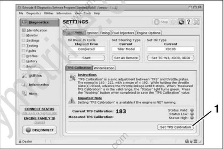The height and width of the screenshot is (149, 223).
Task: Select Identification in Diagnostics list
Action: [x=37, y=30]
